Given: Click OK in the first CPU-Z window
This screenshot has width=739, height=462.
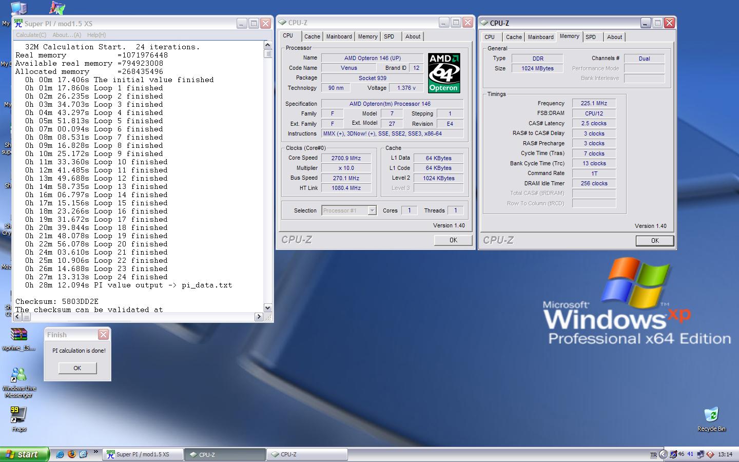Looking at the screenshot, I should pos(453,240).
